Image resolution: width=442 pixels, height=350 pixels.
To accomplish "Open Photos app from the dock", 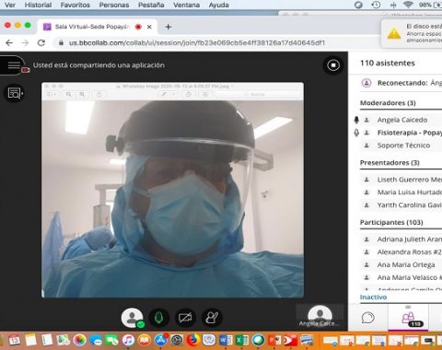I will [79, 340].
